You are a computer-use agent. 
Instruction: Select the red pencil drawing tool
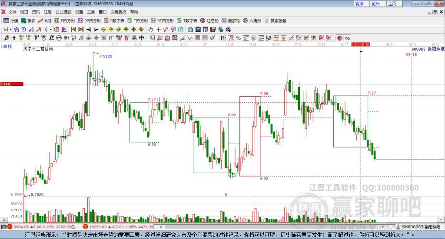tap(6, 38)
